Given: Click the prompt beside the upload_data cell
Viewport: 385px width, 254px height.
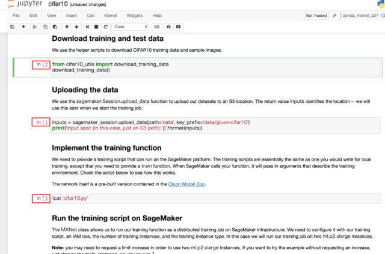Looking at the screenshot, I should click(x=41, y=122).
